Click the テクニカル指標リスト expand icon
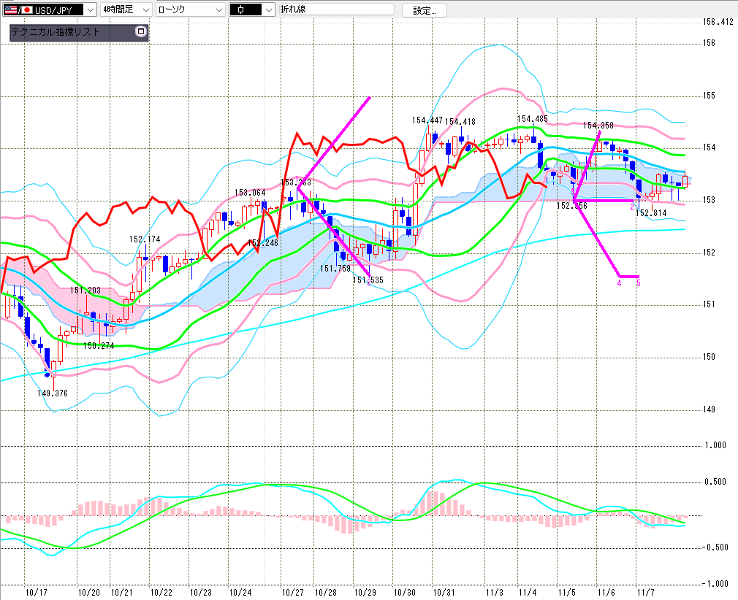The width and height of the screenshot is (738, 600). (x=141, y=32)
